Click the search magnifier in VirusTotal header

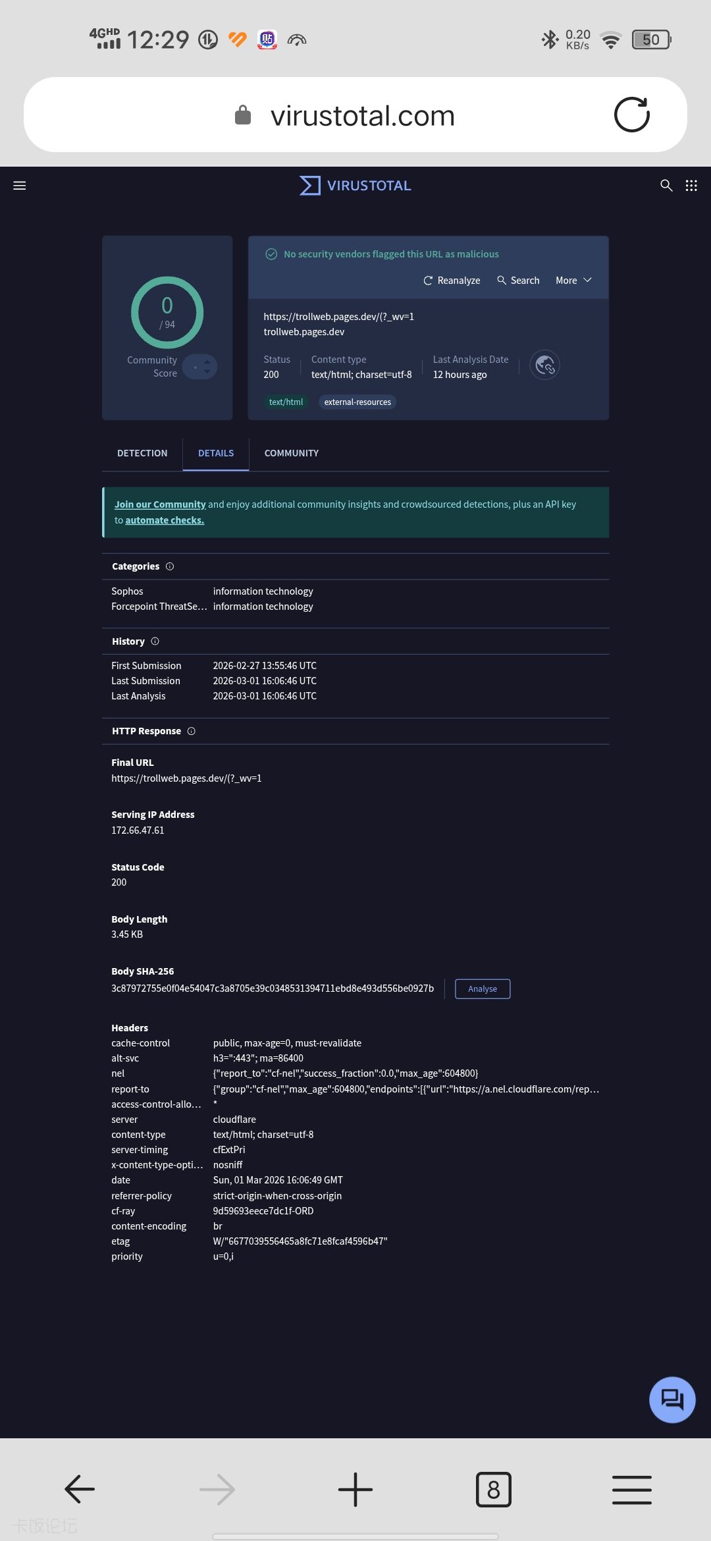click(666, 186)
